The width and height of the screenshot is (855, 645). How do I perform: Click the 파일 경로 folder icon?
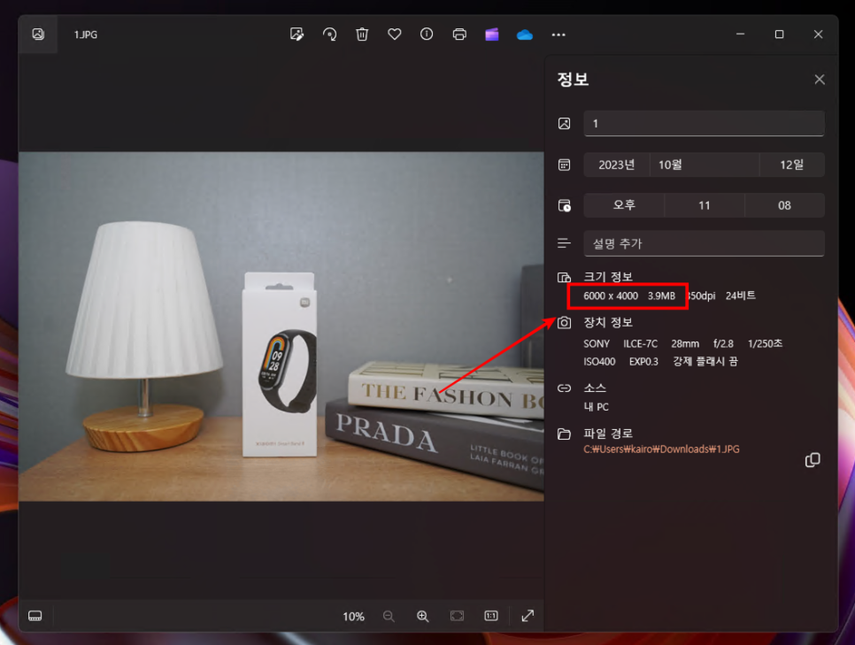tap(565, 434)
